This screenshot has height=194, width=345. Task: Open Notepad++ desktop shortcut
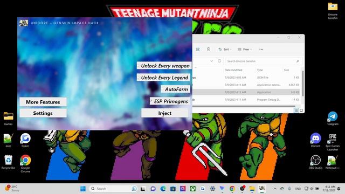click(x=333, y=162)
